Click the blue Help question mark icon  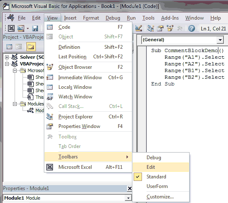(192, 28)
